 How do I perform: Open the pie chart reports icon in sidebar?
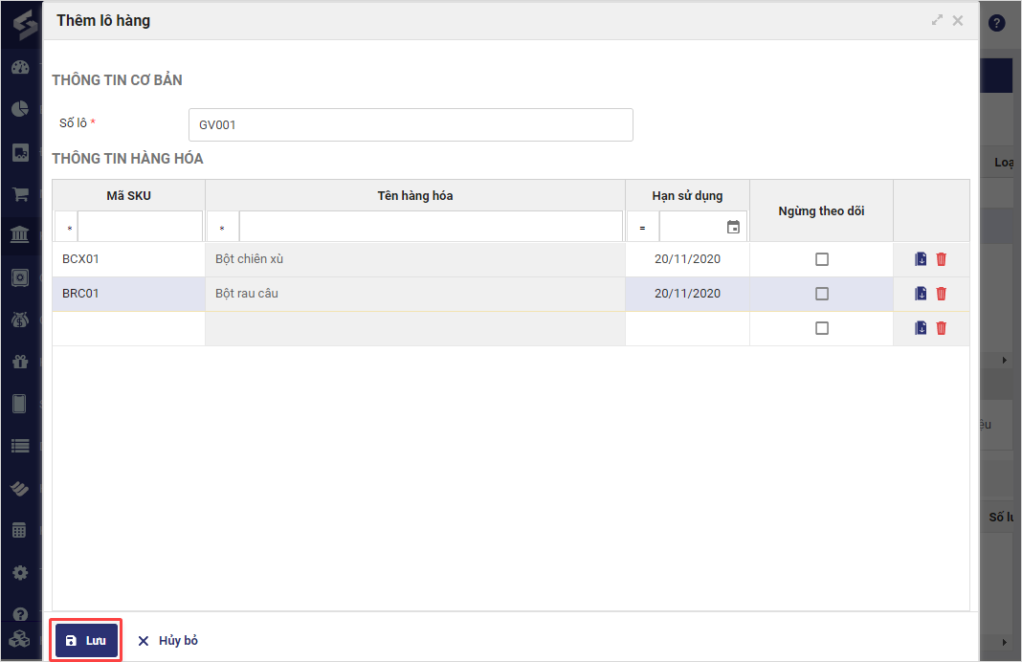pos(20,110)
